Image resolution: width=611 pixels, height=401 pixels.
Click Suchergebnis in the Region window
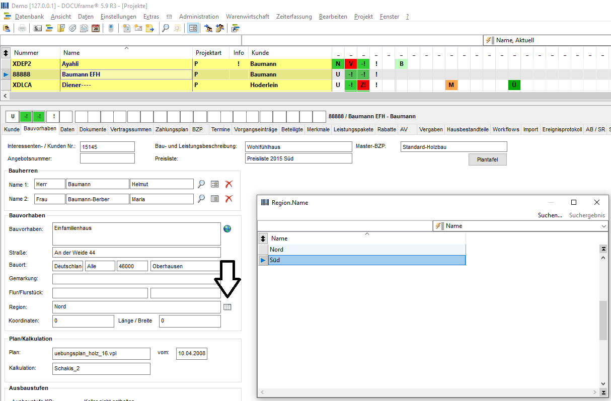pos(587,215)
